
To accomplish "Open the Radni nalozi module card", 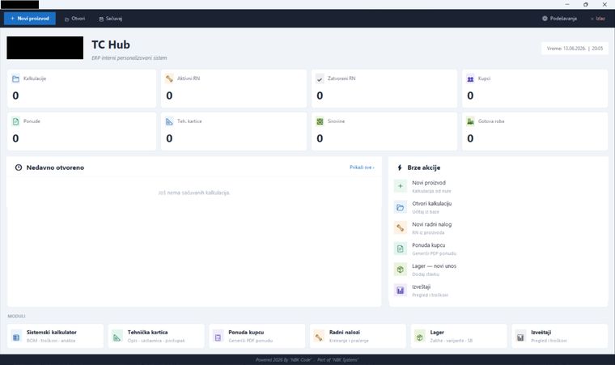I will tap(358, 336).
